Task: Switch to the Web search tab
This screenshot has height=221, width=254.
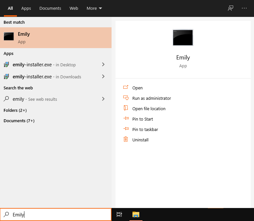Action: point(74,8)
